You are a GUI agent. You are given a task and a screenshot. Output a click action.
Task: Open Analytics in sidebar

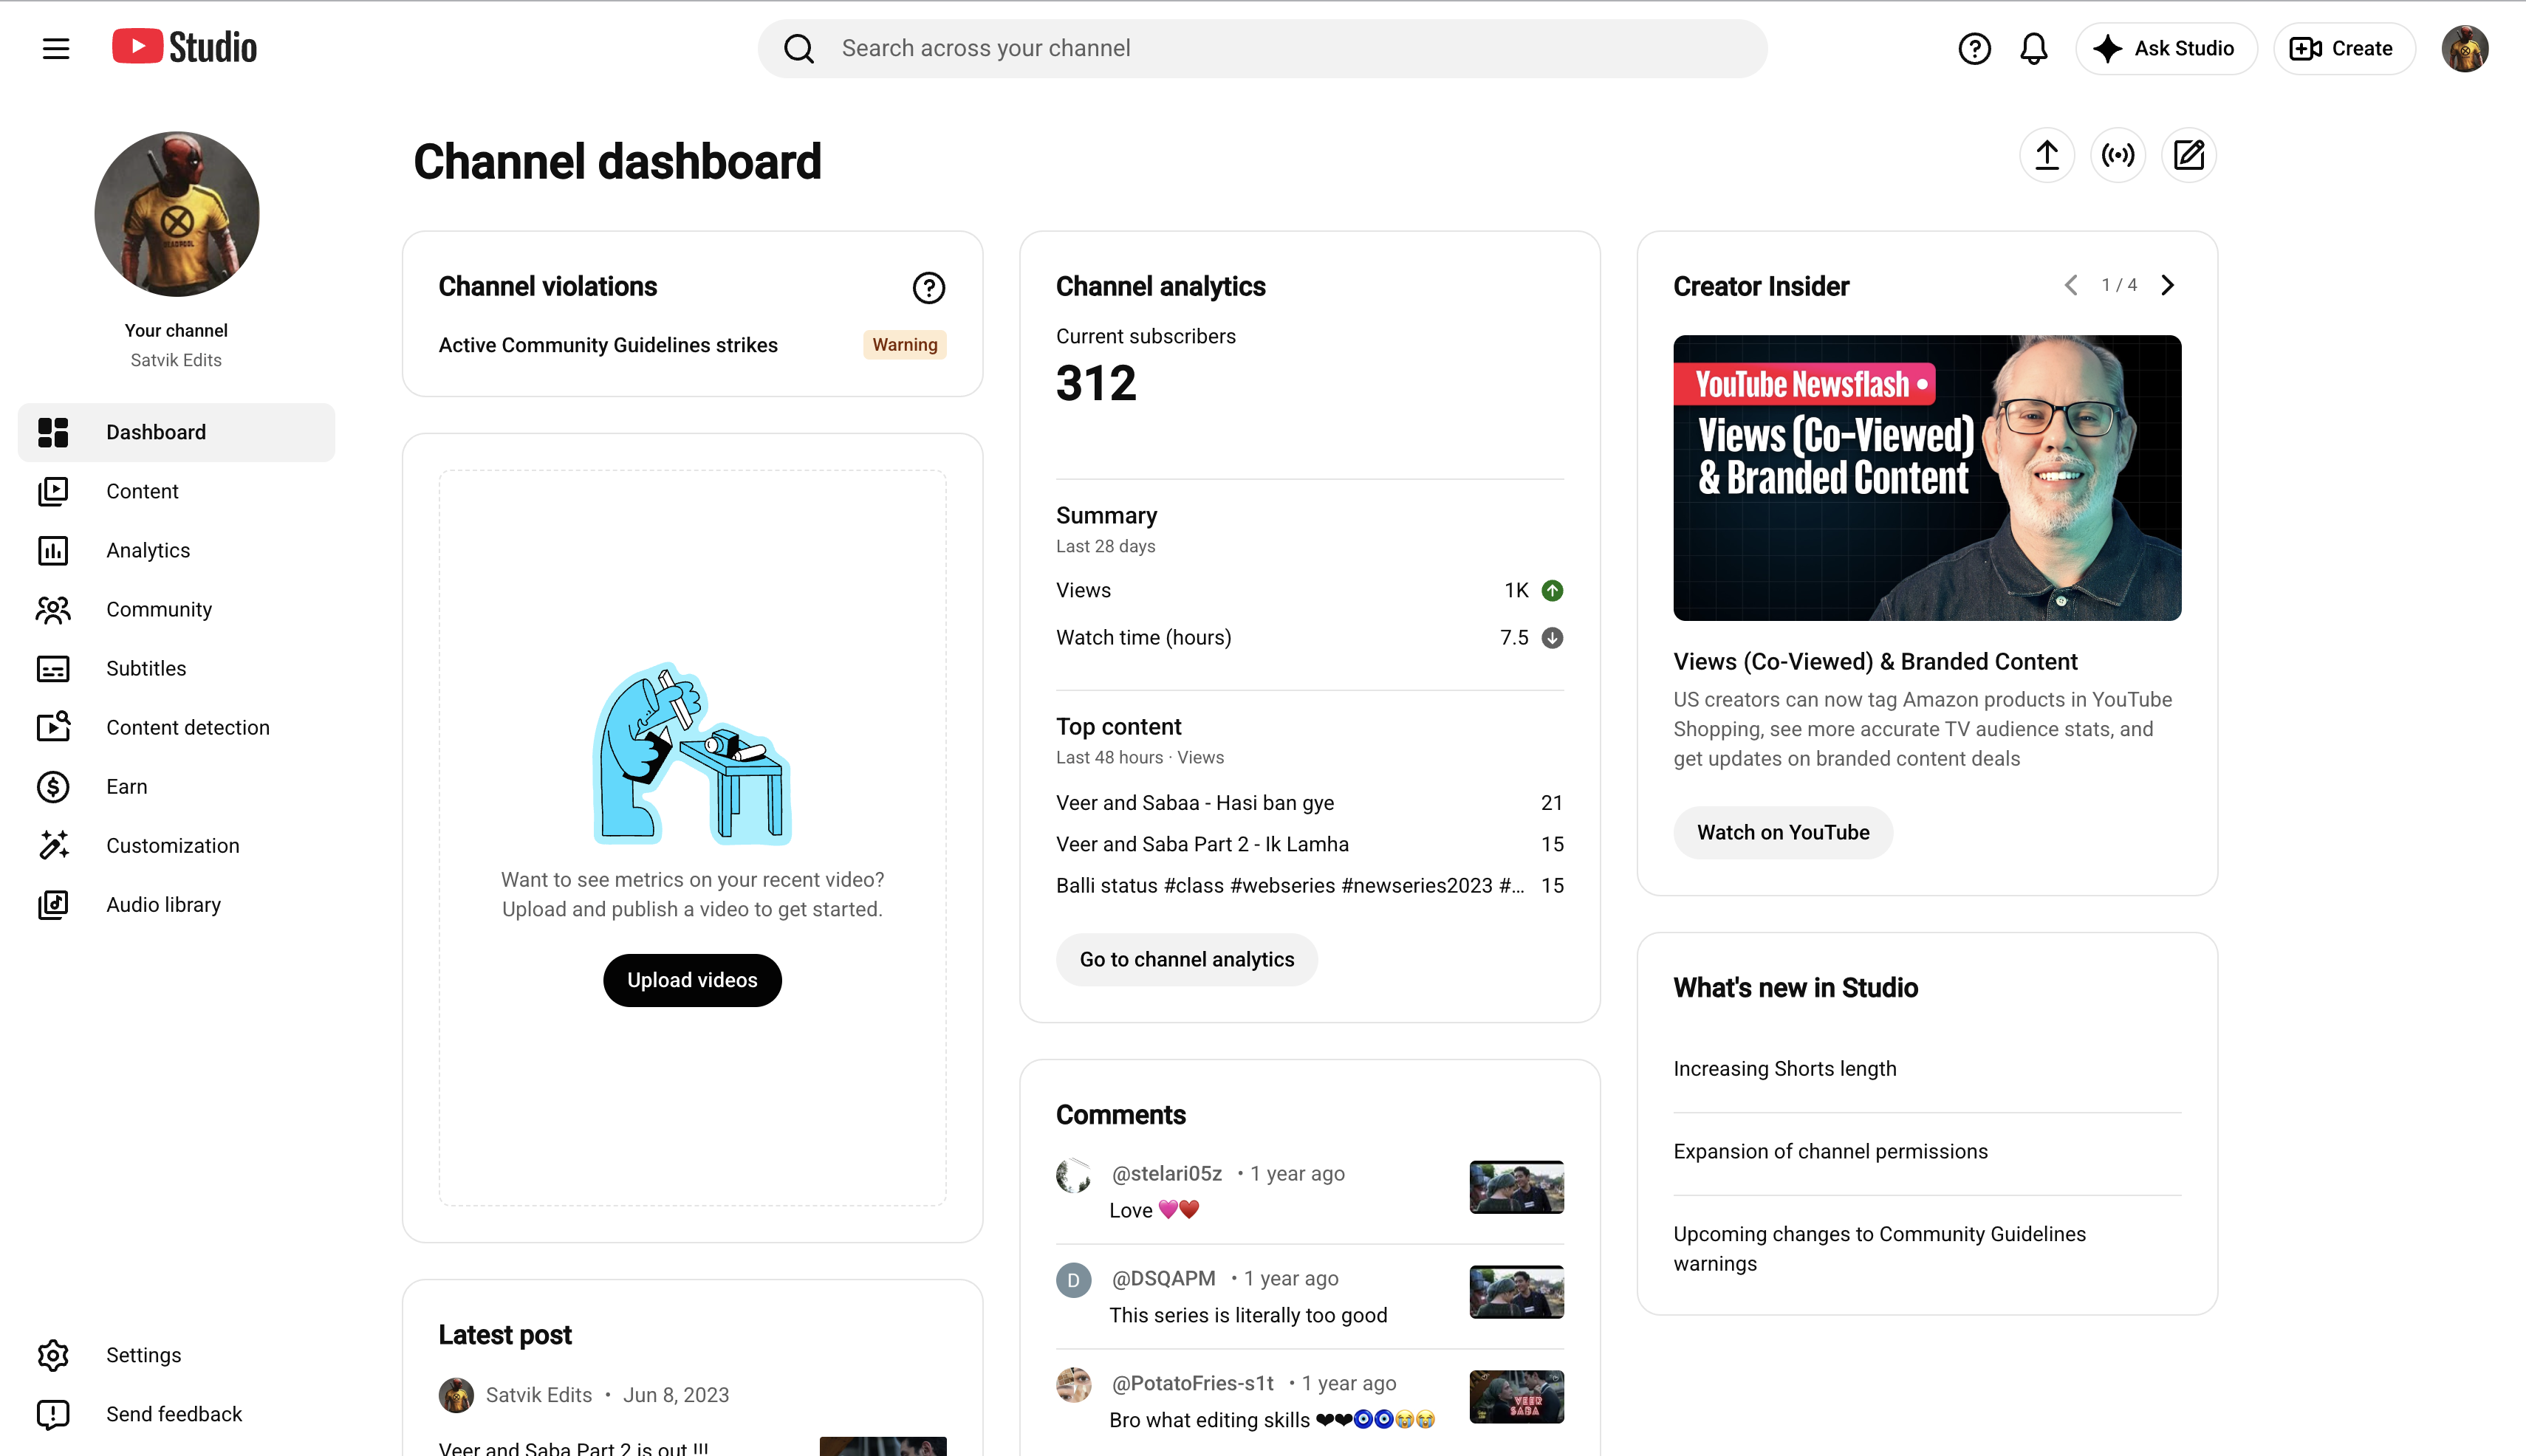click(x=176, y=550)
